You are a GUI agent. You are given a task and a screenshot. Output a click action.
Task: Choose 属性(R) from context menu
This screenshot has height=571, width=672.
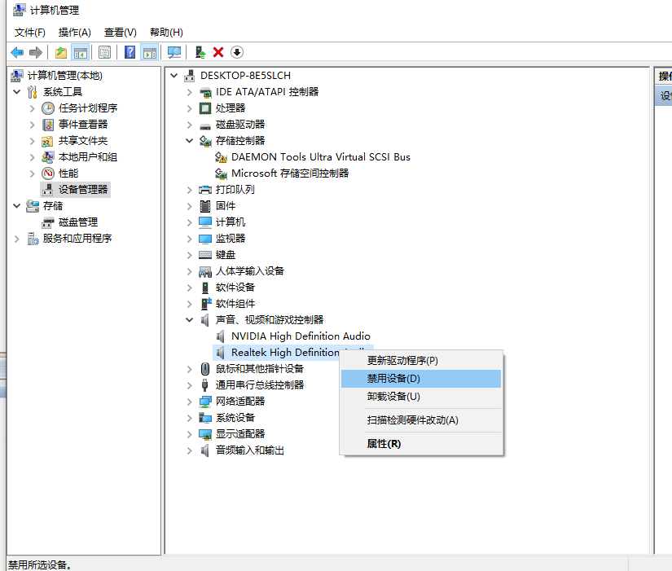pos(421,444)
